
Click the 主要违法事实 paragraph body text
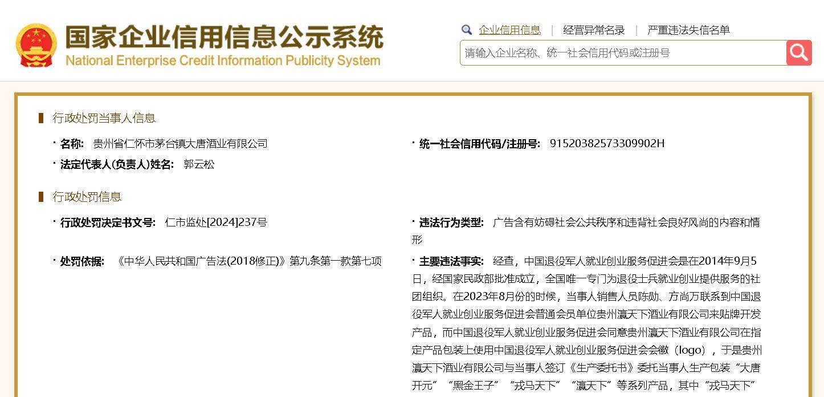point(587,323)
